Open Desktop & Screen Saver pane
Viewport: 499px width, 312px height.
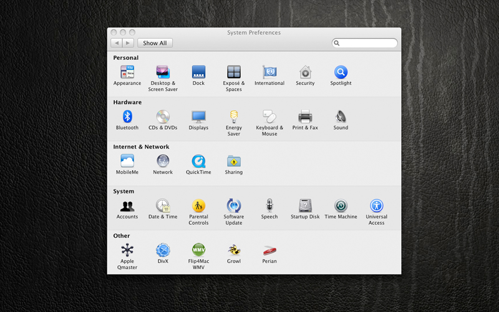coord(163,72)
